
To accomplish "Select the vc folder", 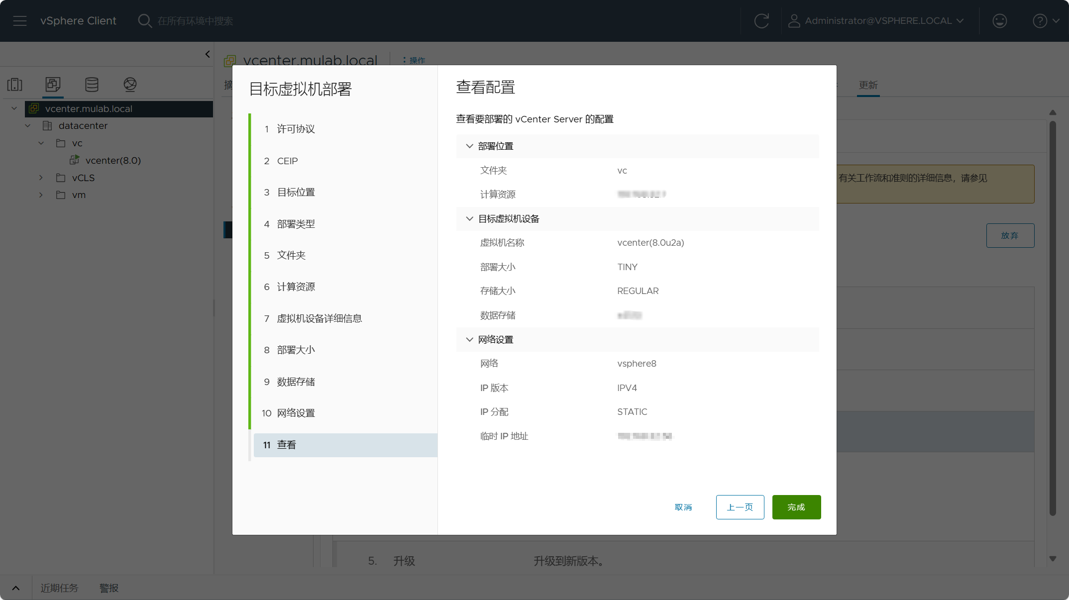I will [77, 143].
